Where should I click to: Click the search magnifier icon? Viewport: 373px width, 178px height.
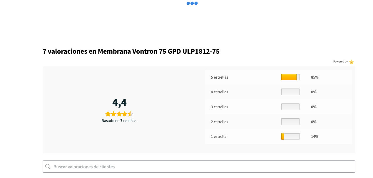[x=48, y=167]
